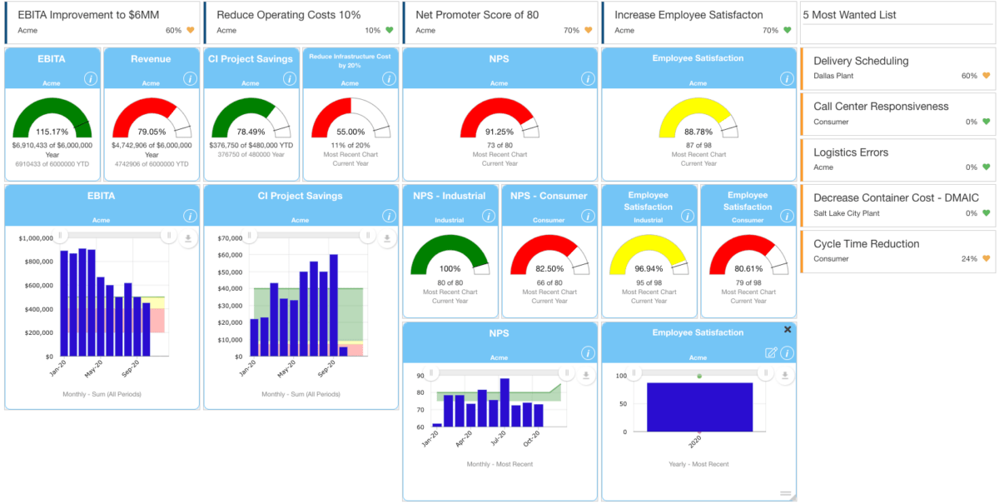This screenshot has width=999, height=504.
Task: Download the EBITA bar chart
Action: (189, 238)
